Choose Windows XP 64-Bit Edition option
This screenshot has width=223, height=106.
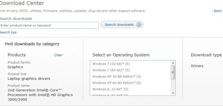117,83
